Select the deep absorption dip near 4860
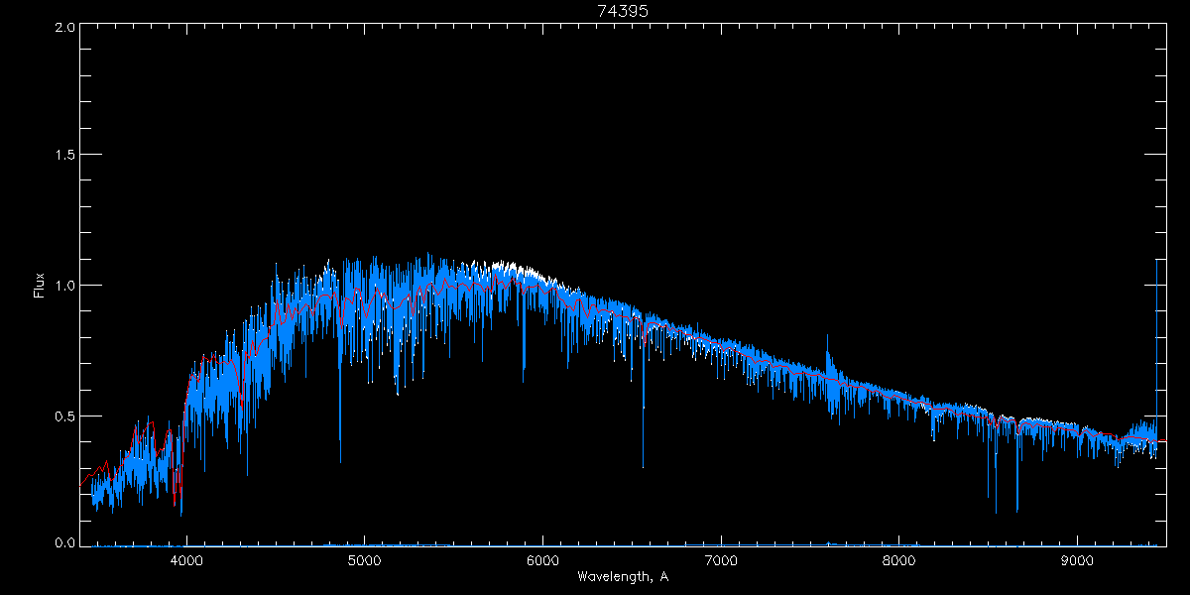The width and height of the screenshot is (1190, 595). click(x=340, y=460)
